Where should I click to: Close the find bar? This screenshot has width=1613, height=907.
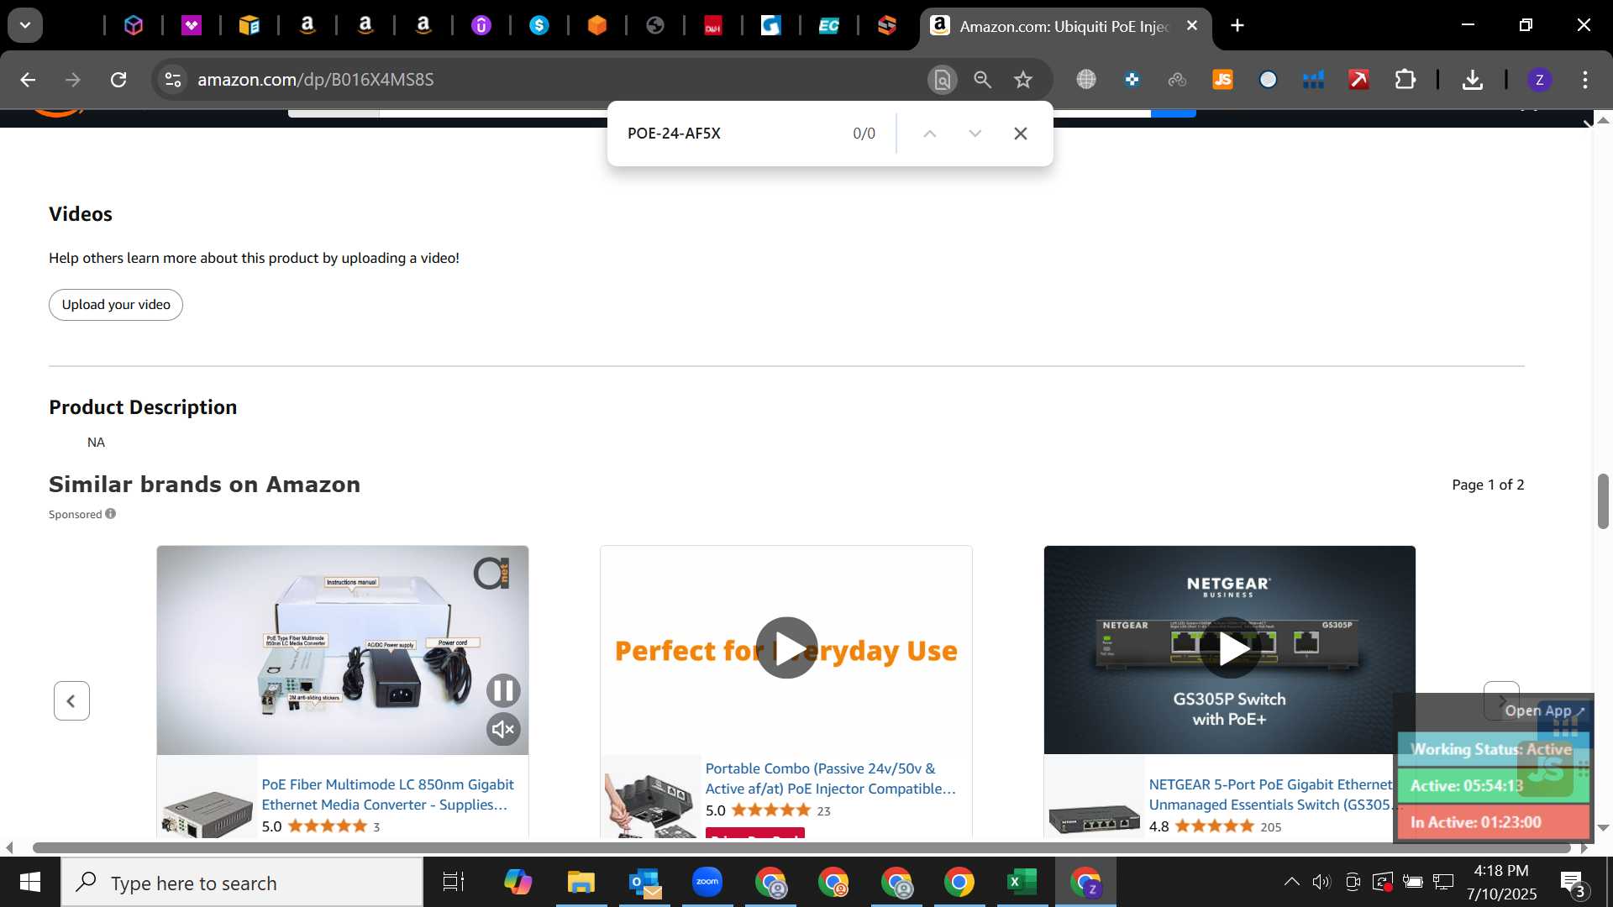pyautogui.click(x=1020, y=134)
